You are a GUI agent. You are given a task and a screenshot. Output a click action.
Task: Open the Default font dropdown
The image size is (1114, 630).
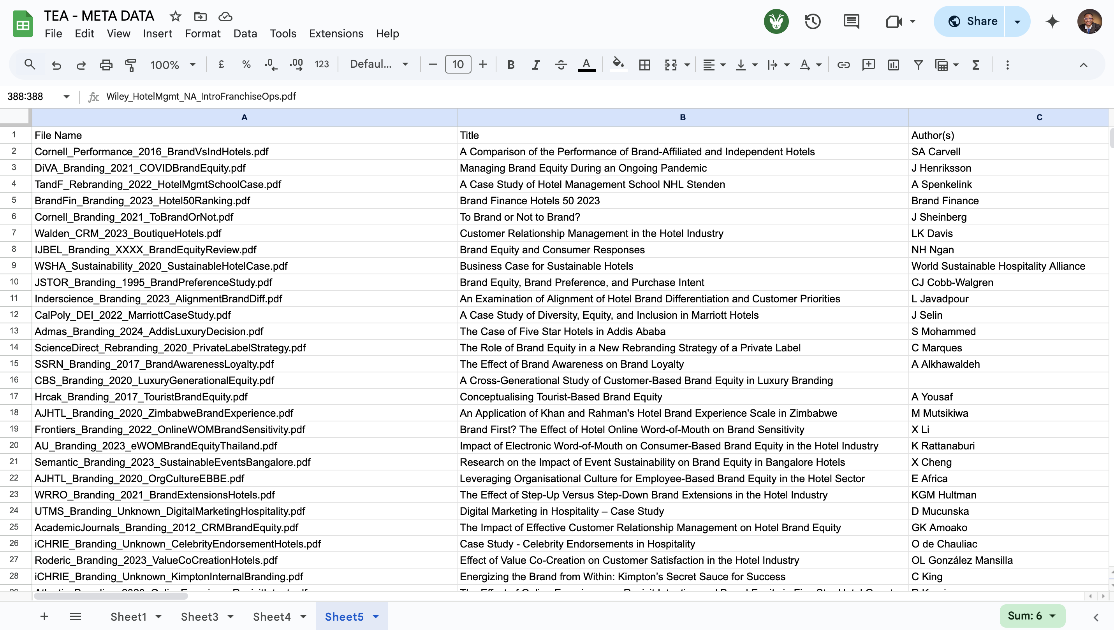pos(379,64)
